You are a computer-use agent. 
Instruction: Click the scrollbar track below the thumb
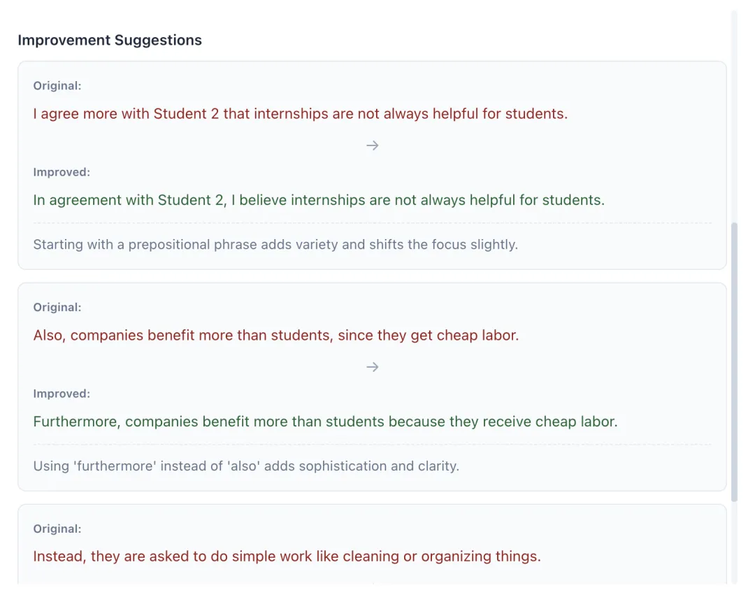734,543
